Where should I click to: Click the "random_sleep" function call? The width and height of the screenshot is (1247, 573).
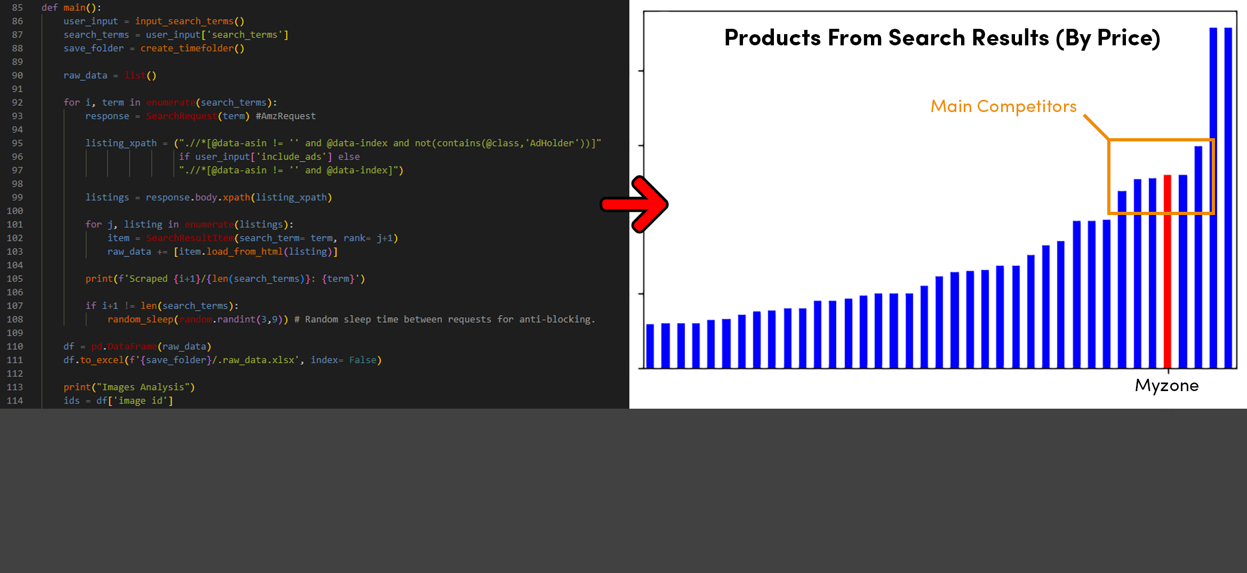(140, 319)
